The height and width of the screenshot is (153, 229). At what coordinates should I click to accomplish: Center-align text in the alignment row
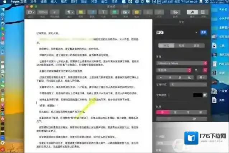pos(176,112)
